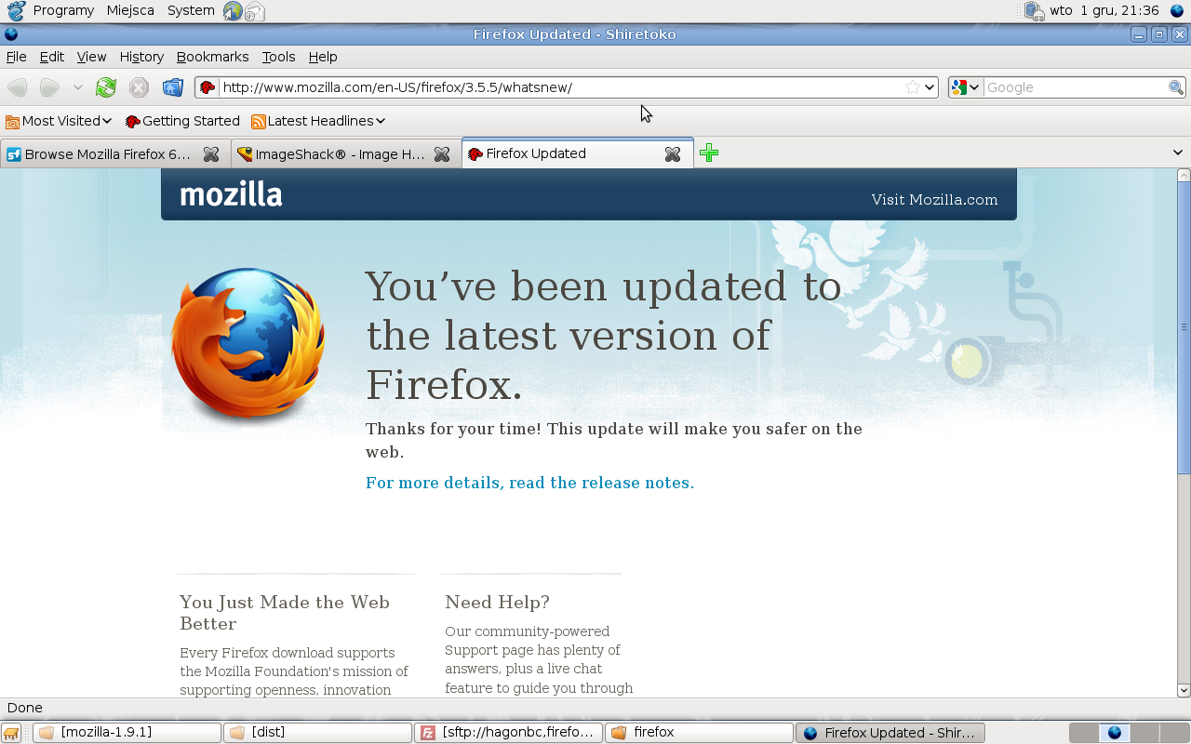This screenshot has height=744, width=1191.
Task: Click the Need Help? heading
Action: [497, 602]
